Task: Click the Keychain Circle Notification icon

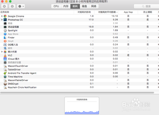Action: [x=5, y=87]
